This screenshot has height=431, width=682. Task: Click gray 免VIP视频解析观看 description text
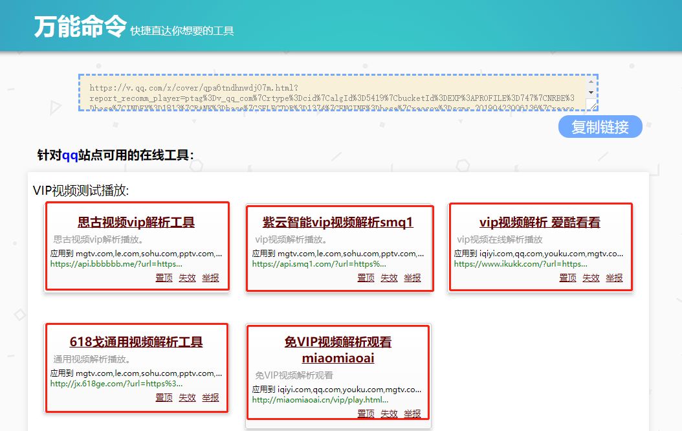click(x=294, y=375)
